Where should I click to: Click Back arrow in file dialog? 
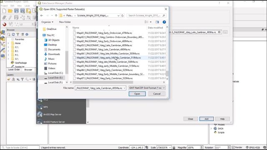pos(42,15)
